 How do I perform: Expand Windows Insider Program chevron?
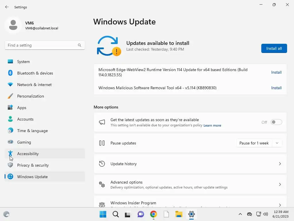click(280, 205)
